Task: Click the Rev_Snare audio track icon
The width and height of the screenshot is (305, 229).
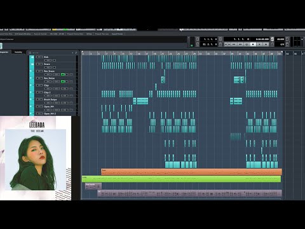Action: coord(32,71)
